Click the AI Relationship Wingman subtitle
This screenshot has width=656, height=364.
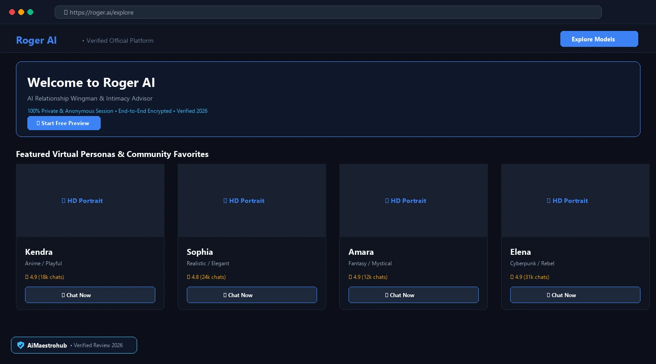coord(90,98)
